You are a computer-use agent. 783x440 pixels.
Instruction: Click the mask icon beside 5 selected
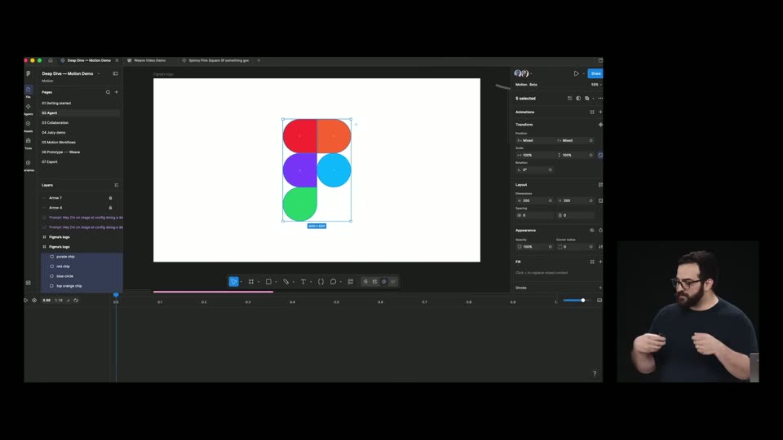coord(578,99)
